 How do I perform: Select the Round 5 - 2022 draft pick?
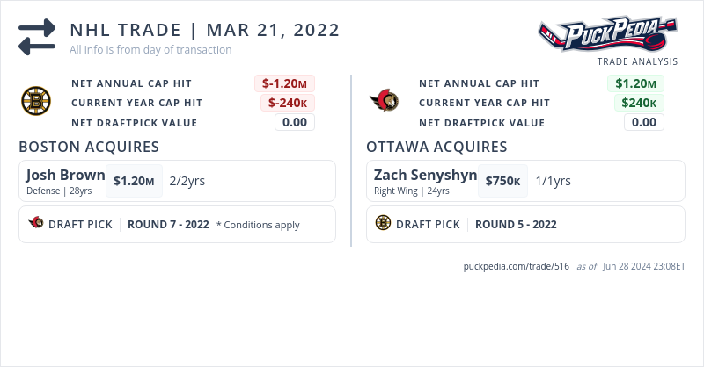click(516, 224)
